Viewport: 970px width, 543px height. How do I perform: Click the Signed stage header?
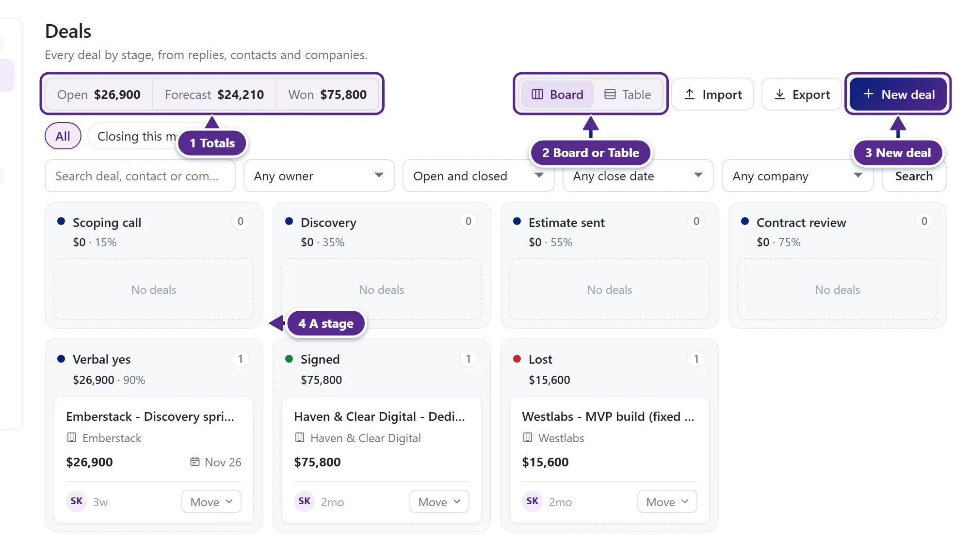(320, 359)
